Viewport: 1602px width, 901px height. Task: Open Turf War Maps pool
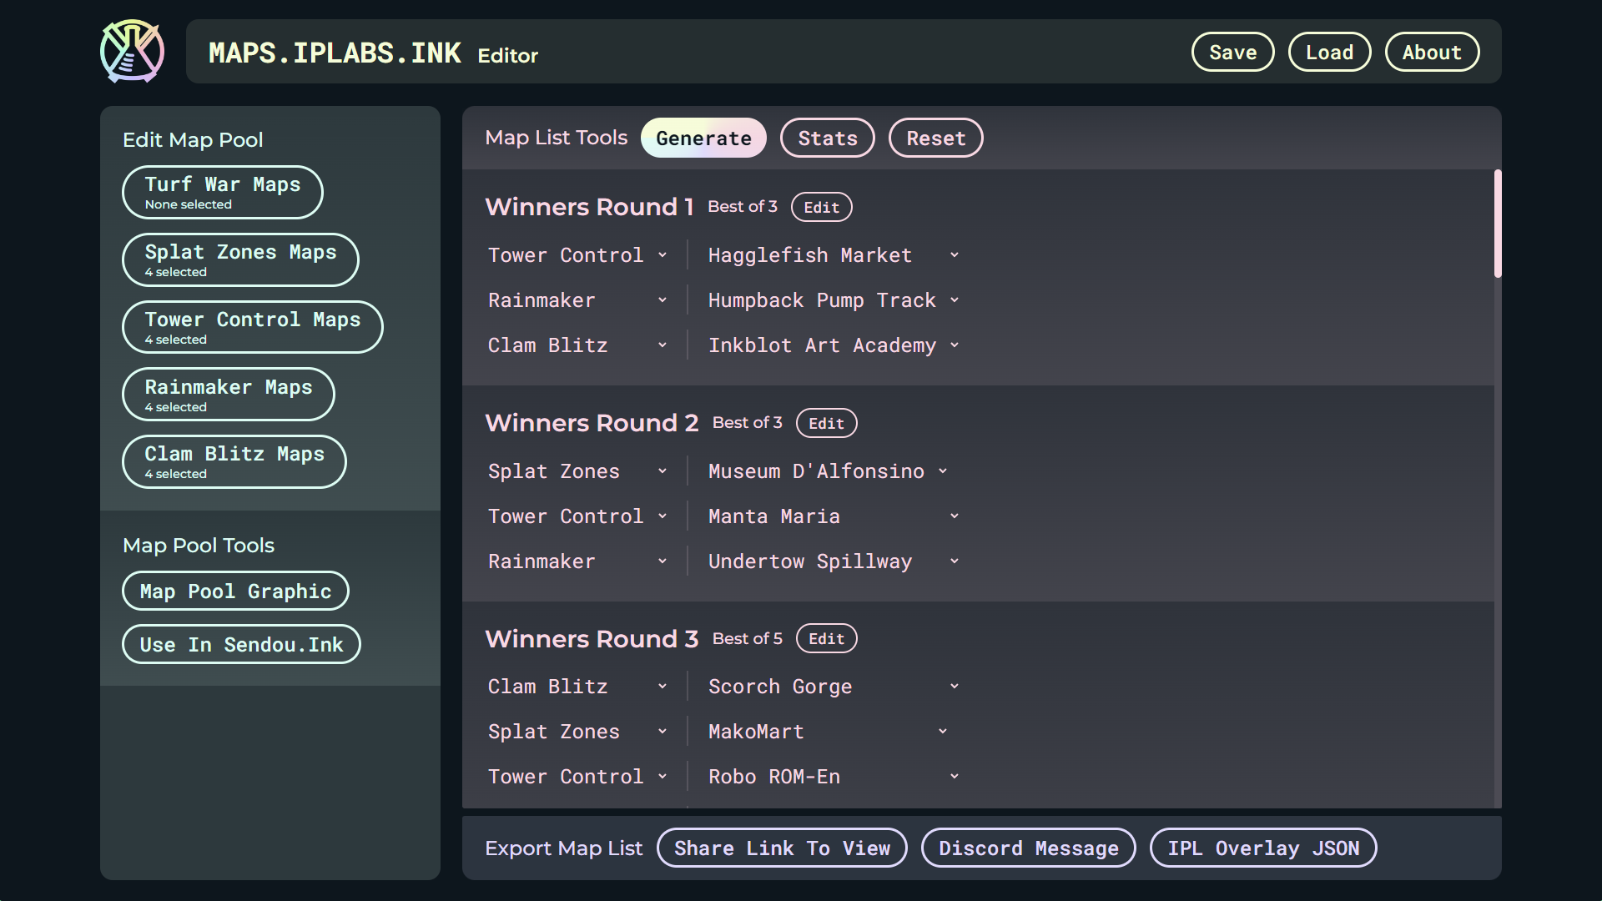[x=222, y=193]
